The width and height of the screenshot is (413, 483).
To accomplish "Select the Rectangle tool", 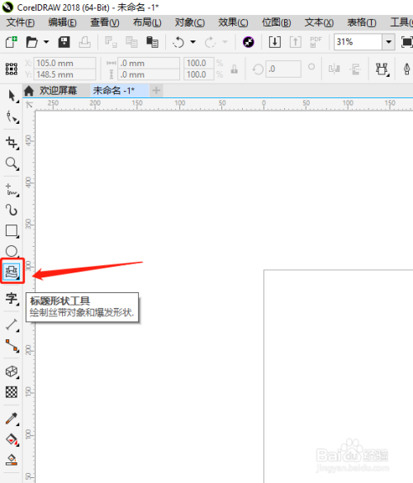I will coord(12,230).
